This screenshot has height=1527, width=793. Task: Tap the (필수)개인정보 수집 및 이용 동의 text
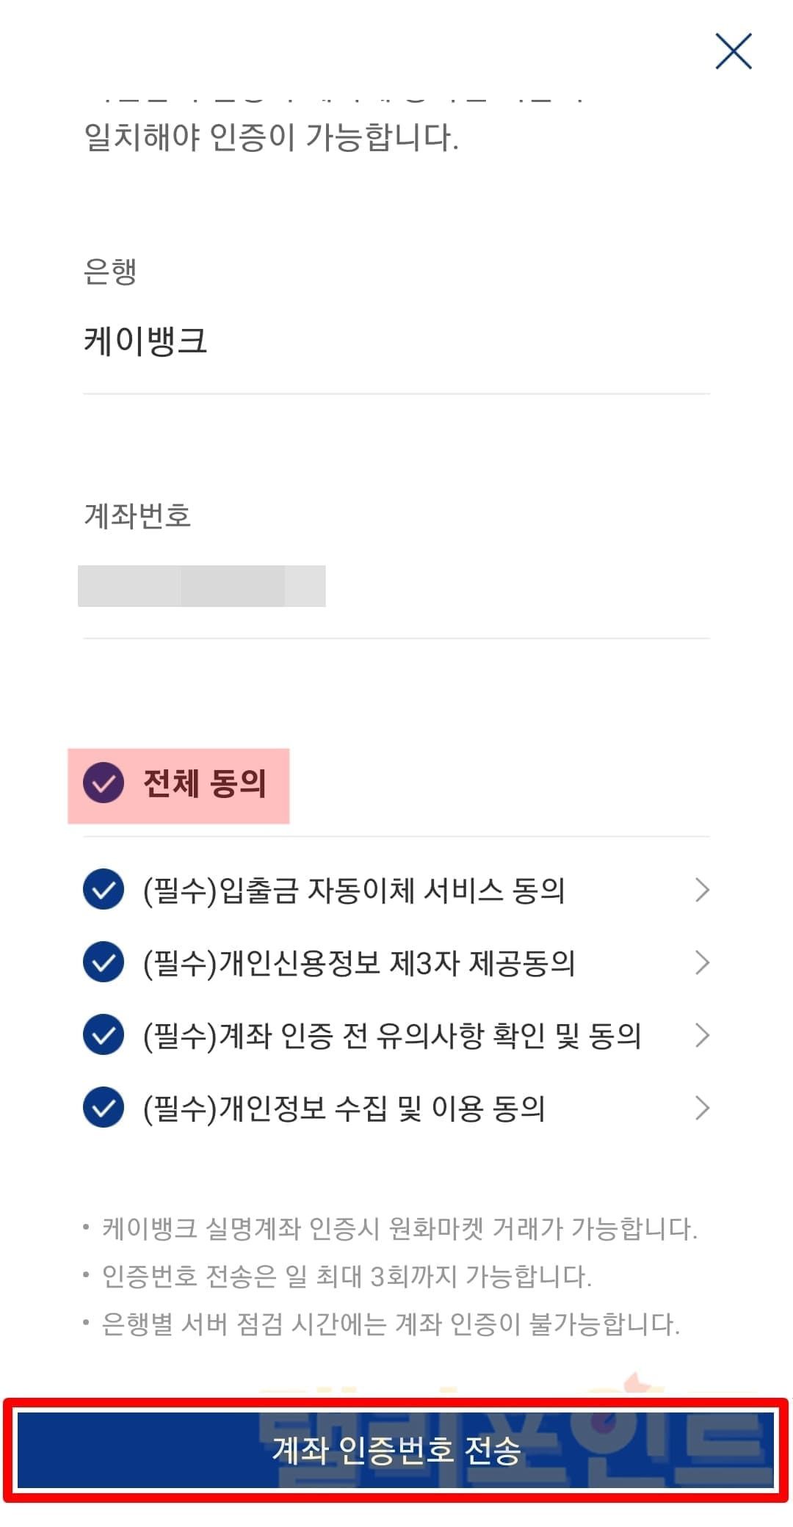(x=344, y=1109)
